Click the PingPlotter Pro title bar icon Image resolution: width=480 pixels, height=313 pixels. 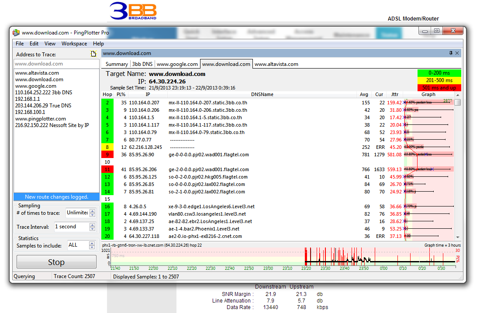pyautogui.click(x=16, y=32)
